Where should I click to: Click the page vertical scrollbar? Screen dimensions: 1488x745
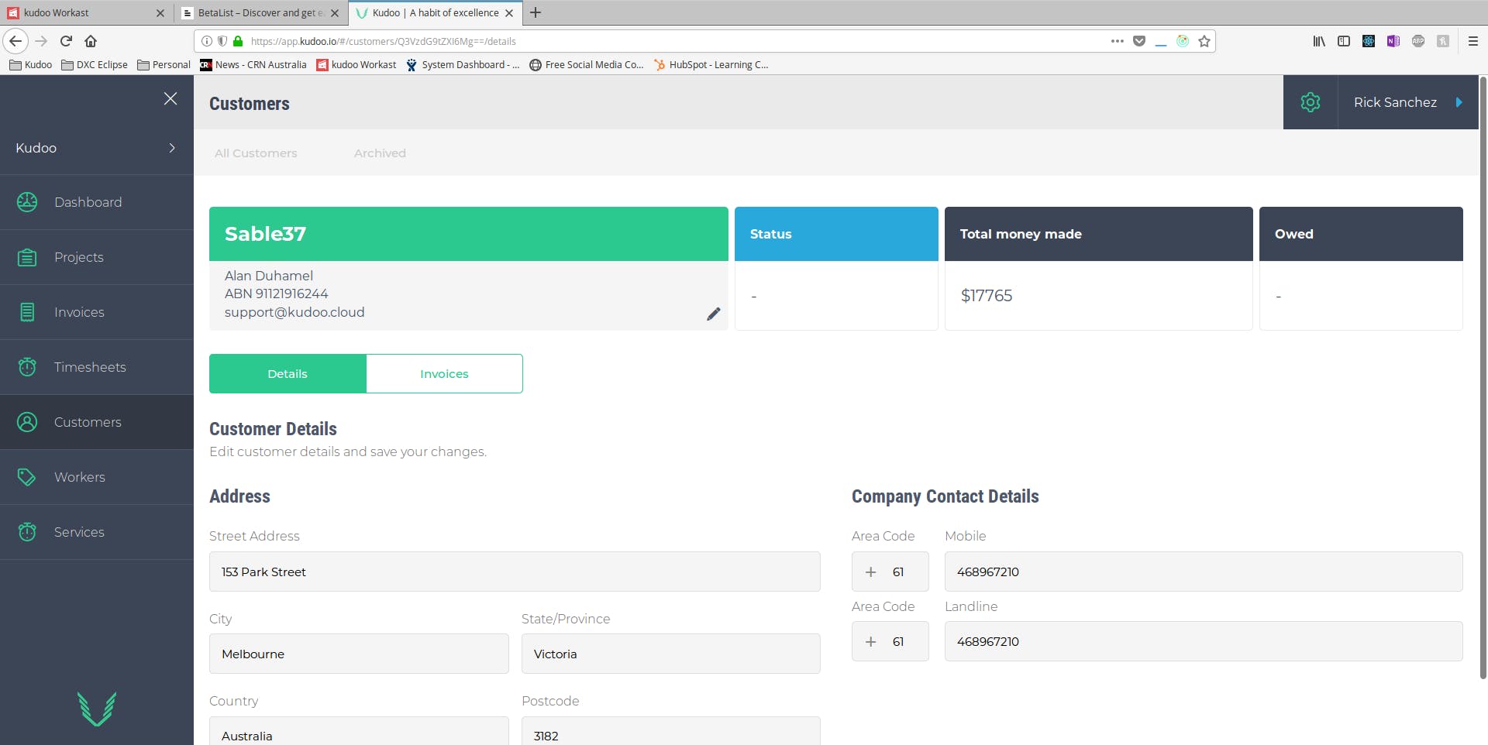tap(1483, 378)
